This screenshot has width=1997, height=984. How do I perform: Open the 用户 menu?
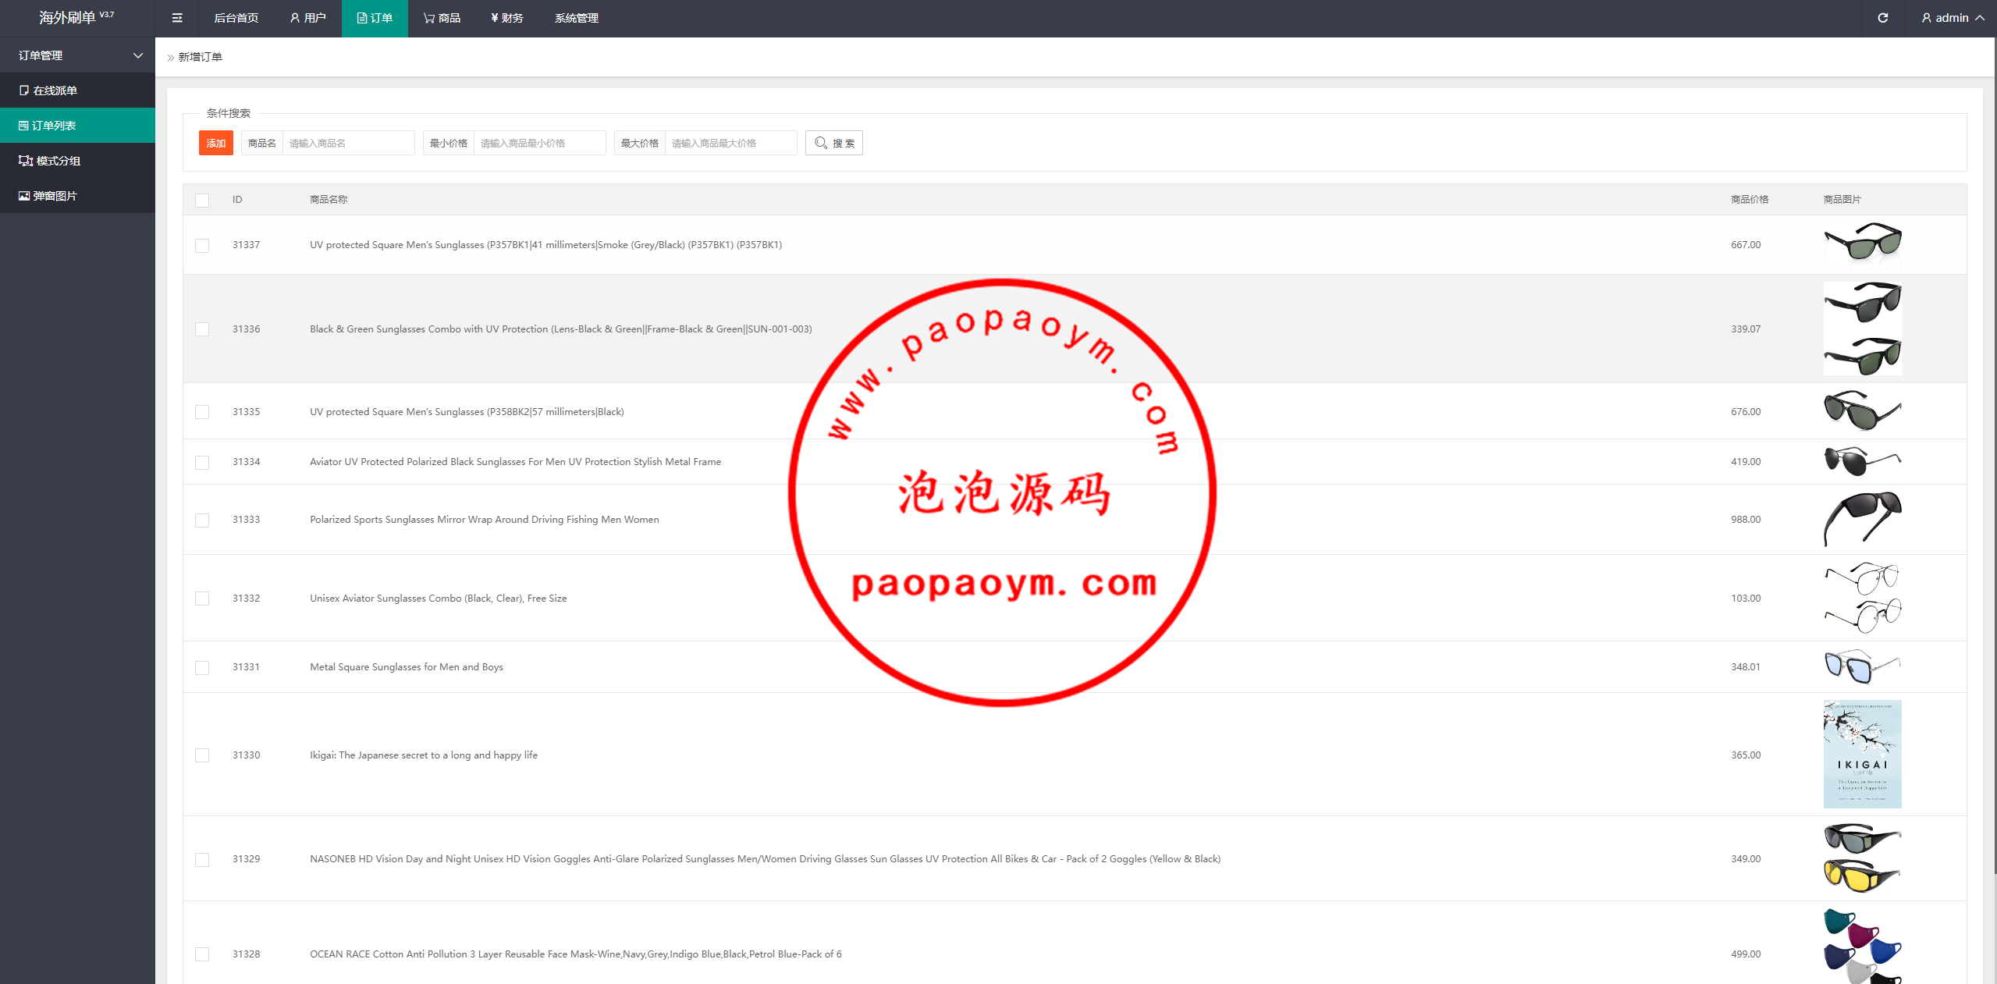coord(307,18)
